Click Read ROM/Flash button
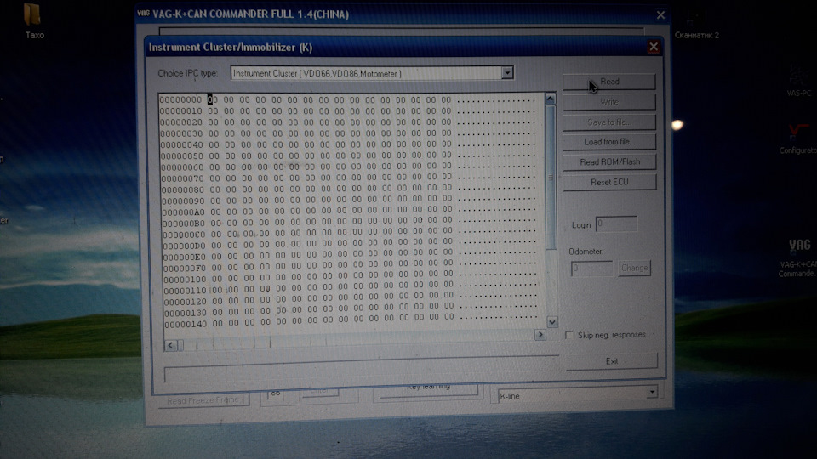Image resolution: width=817 pixels, height=459 pixels. point(609,161)
